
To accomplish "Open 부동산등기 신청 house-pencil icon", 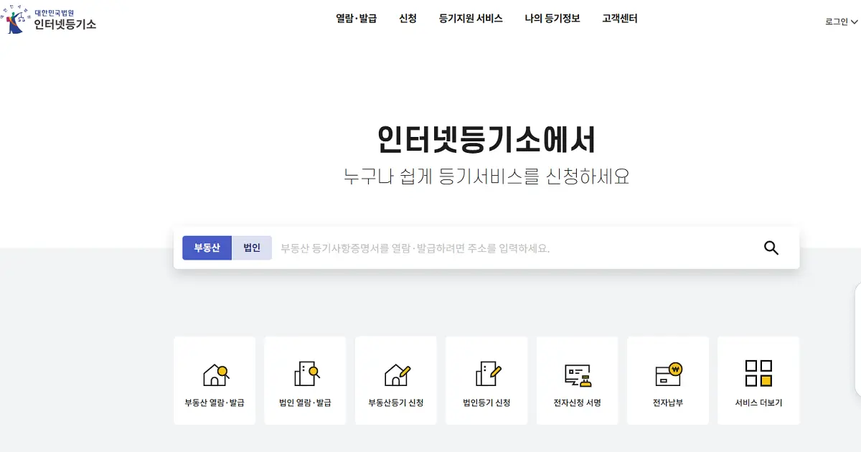I will pyautogui.click(x=397, y=374).
